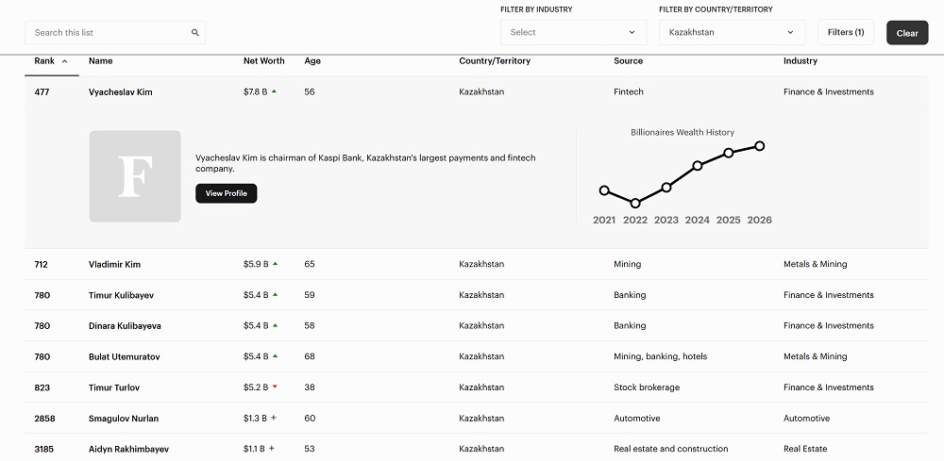The height and width of the screenshot is (461, 944).
Task: Expand the Dinara Kulibayeva row
Action: coord(125,326)
